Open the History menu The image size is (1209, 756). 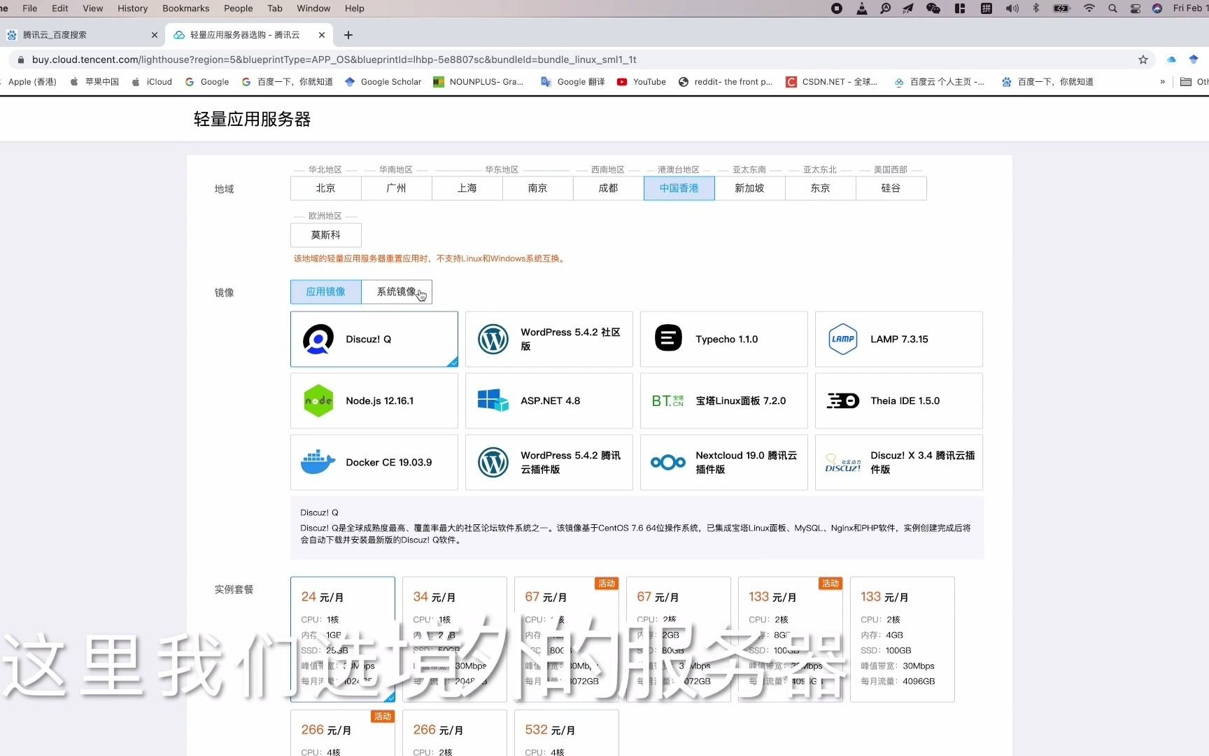click(132, 8)
